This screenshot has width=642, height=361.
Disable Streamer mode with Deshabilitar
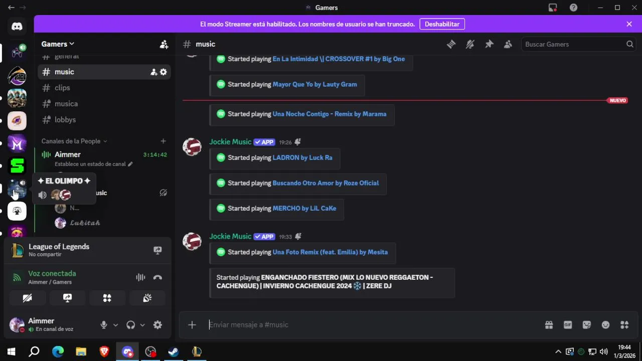tap(442, 24)
